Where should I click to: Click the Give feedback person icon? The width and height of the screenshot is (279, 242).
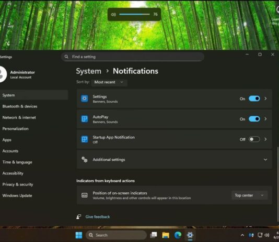click(x=79, y=217)
